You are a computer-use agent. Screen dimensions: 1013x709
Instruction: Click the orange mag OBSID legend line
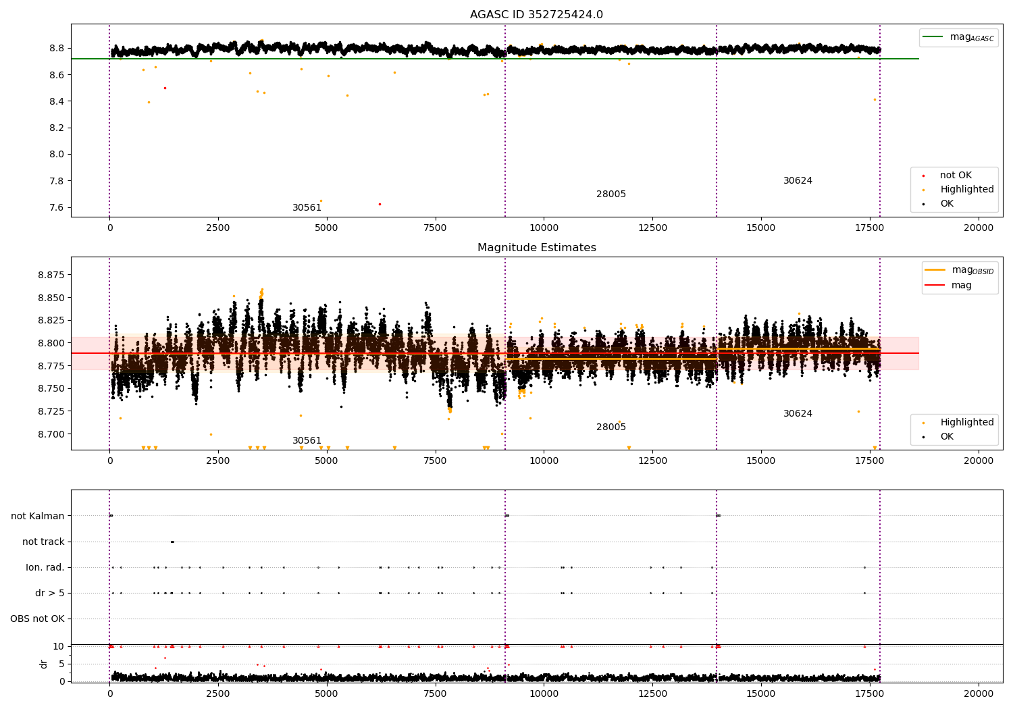pyautogui.click(x=935, y=270)
